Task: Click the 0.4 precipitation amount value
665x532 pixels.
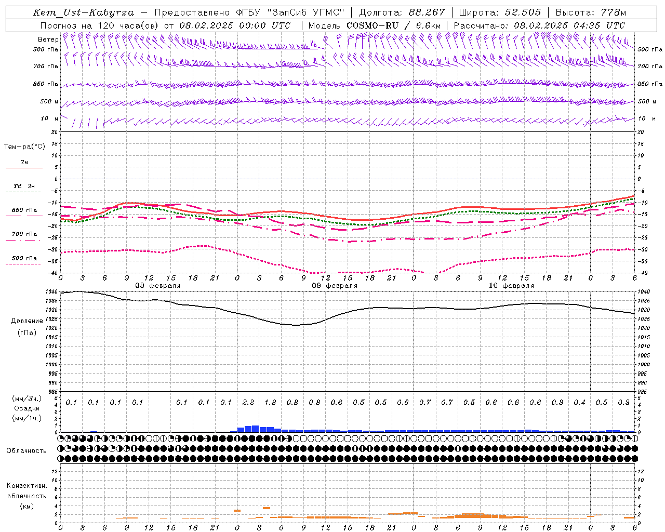Action: pos(580,402)
